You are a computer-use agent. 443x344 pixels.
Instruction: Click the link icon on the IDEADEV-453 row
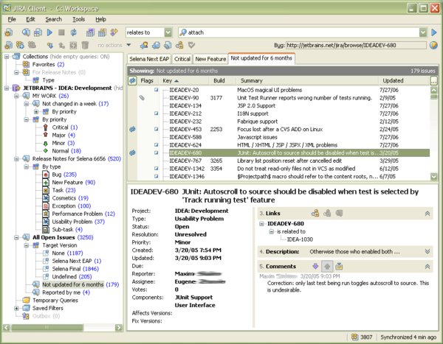pyautogui.click(x=132, y=129)
